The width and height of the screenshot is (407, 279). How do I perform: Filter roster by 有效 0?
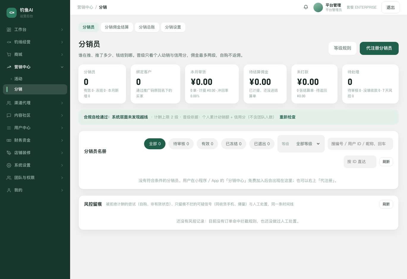[x=207, y=144]
